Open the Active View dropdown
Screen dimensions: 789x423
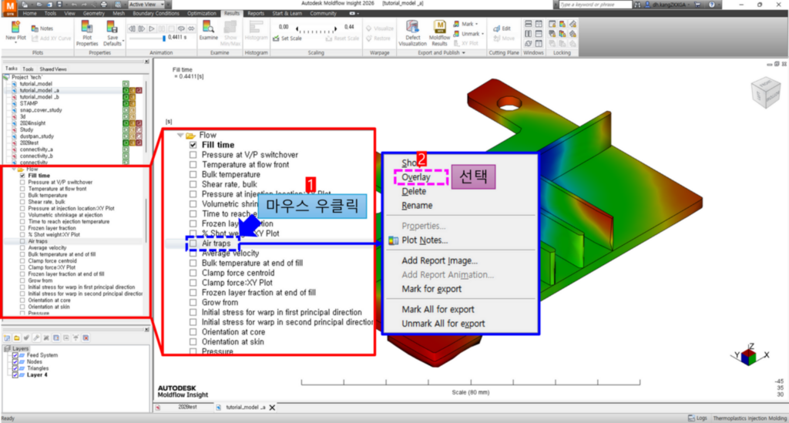[148, 4]
